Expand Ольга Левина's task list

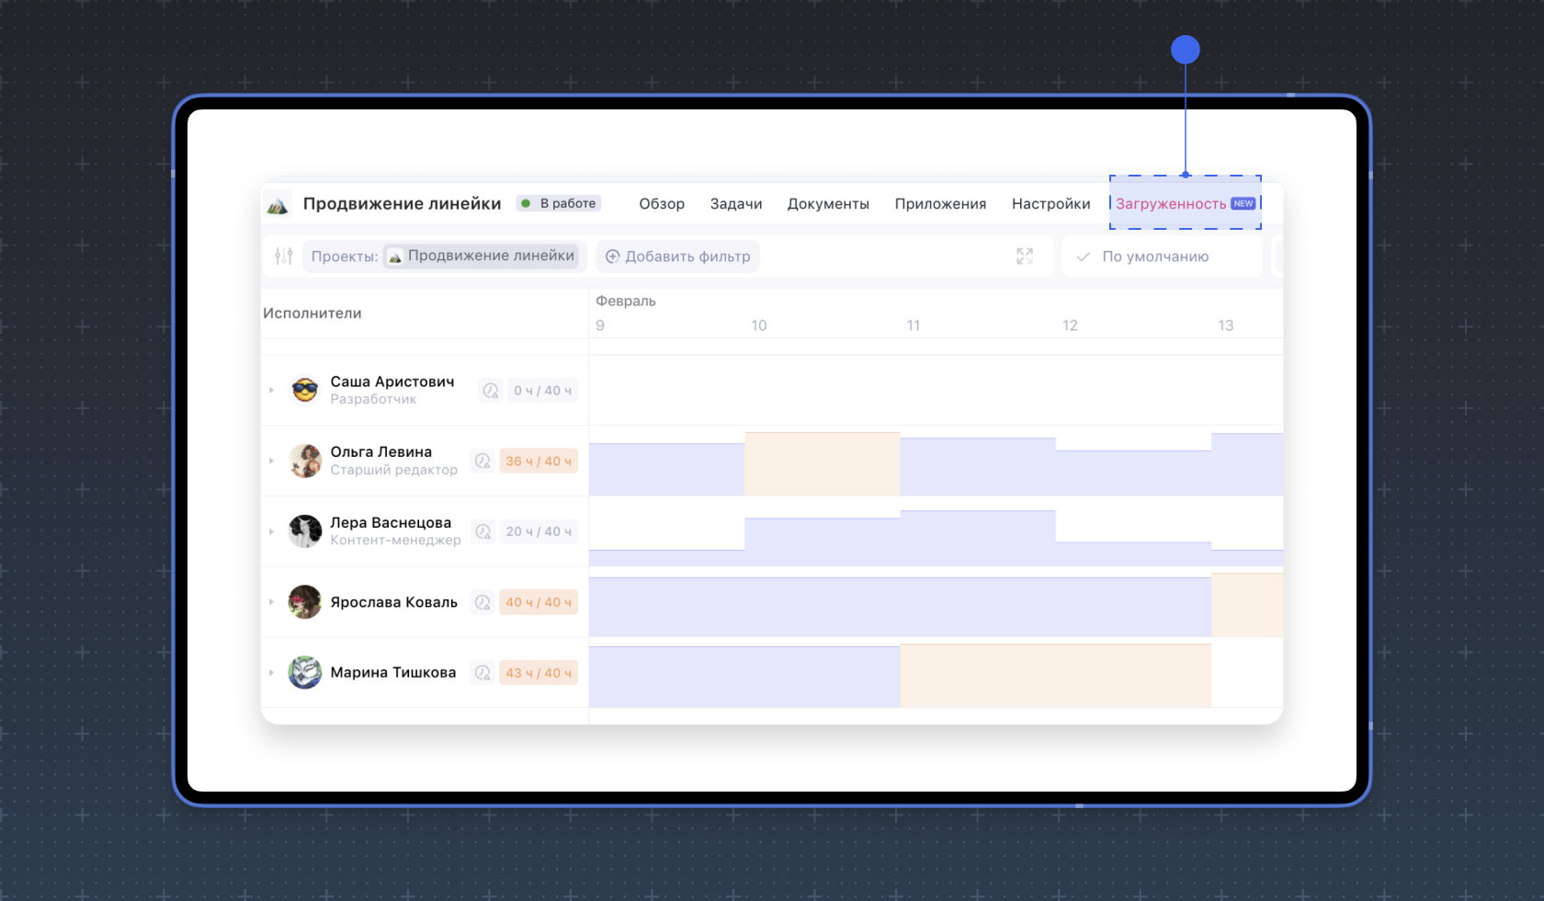pos(271,461)
